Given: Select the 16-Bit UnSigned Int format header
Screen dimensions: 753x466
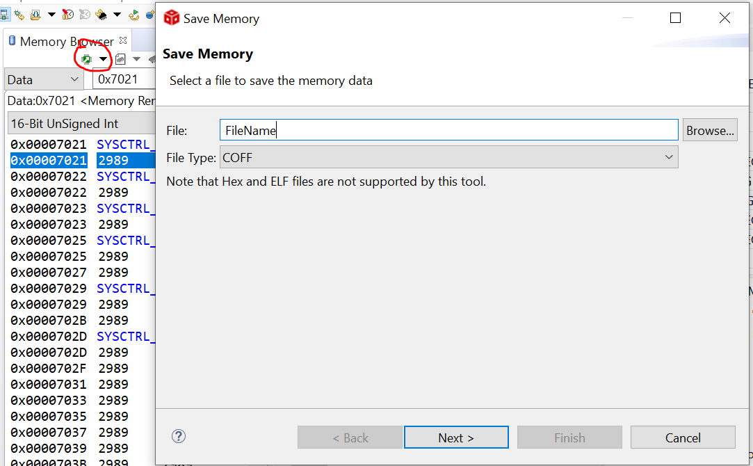Looking at the screenshot, I should 76,124.
